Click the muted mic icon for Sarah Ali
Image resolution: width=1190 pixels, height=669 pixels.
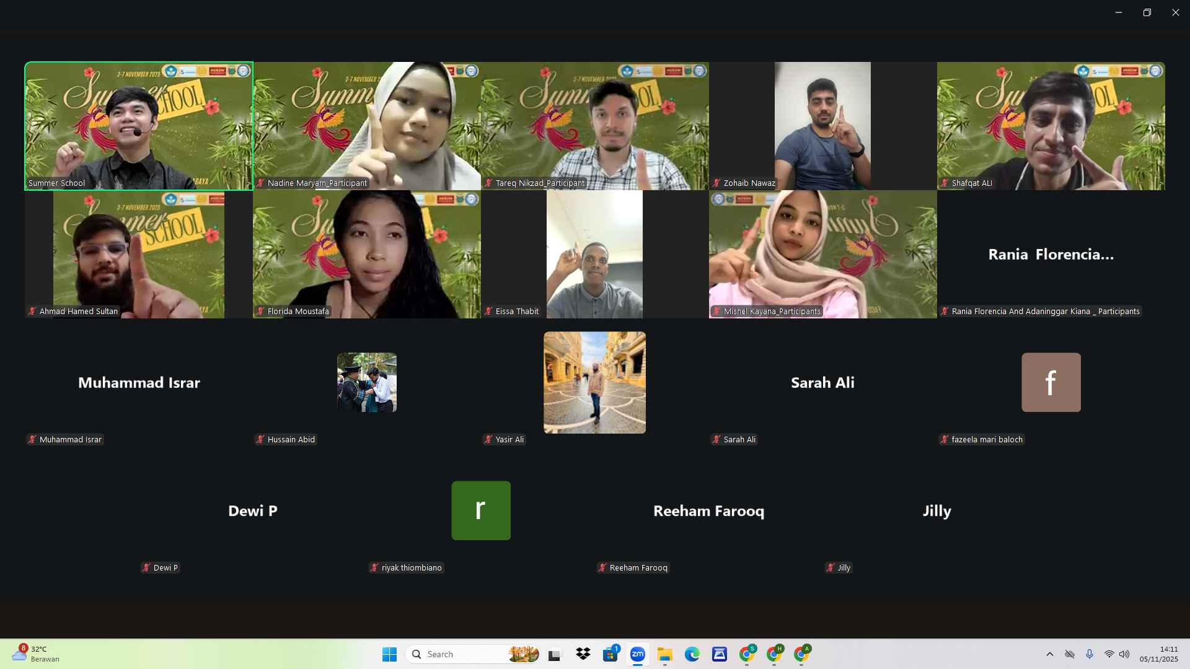click(x=716, y=439)
